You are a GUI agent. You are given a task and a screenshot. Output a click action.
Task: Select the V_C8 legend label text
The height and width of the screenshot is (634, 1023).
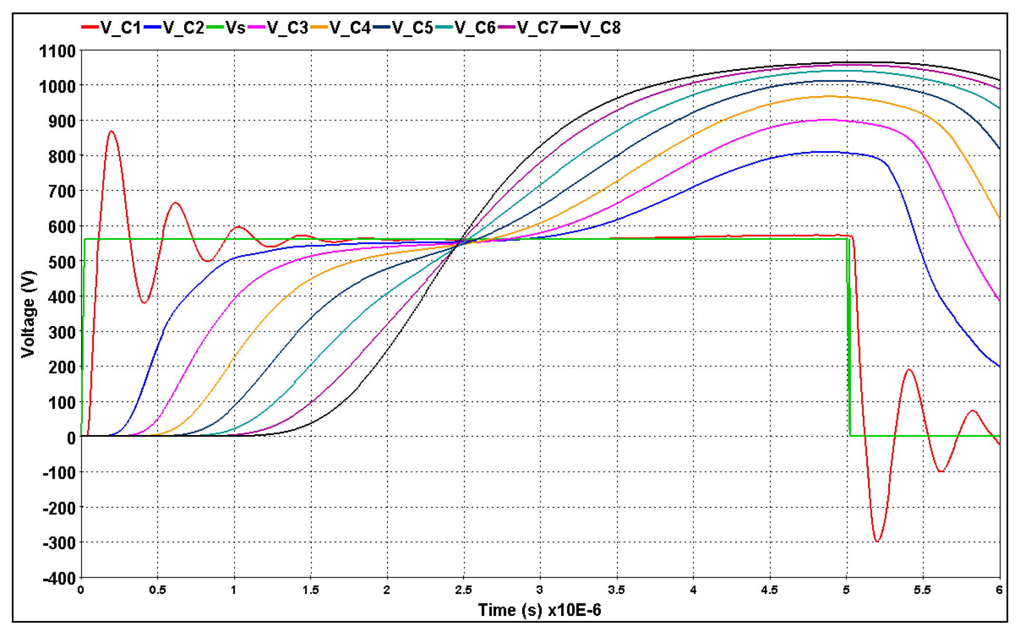(x=600, y=28)
